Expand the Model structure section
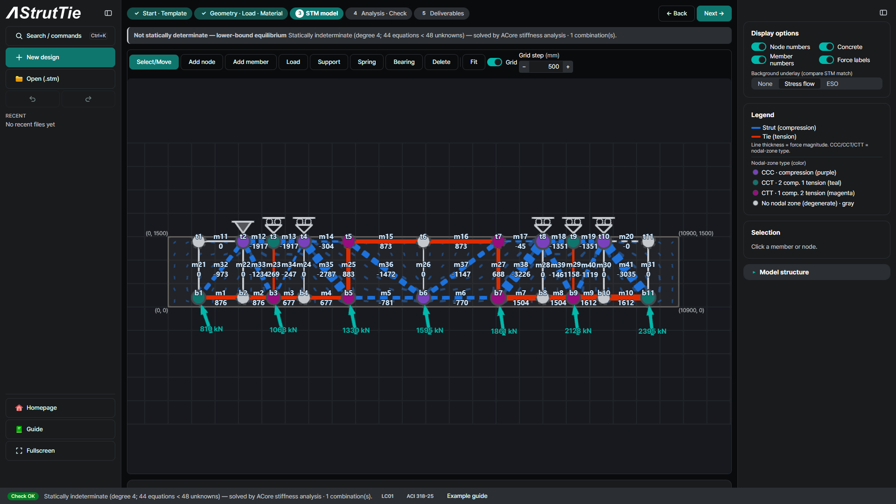The height and width of the screenshot is (504, 896). 817,272
